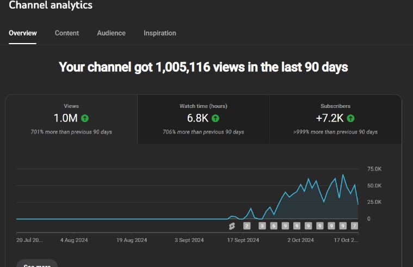Open the Content analytics tab
413x267 pixels.
(66, 33)
